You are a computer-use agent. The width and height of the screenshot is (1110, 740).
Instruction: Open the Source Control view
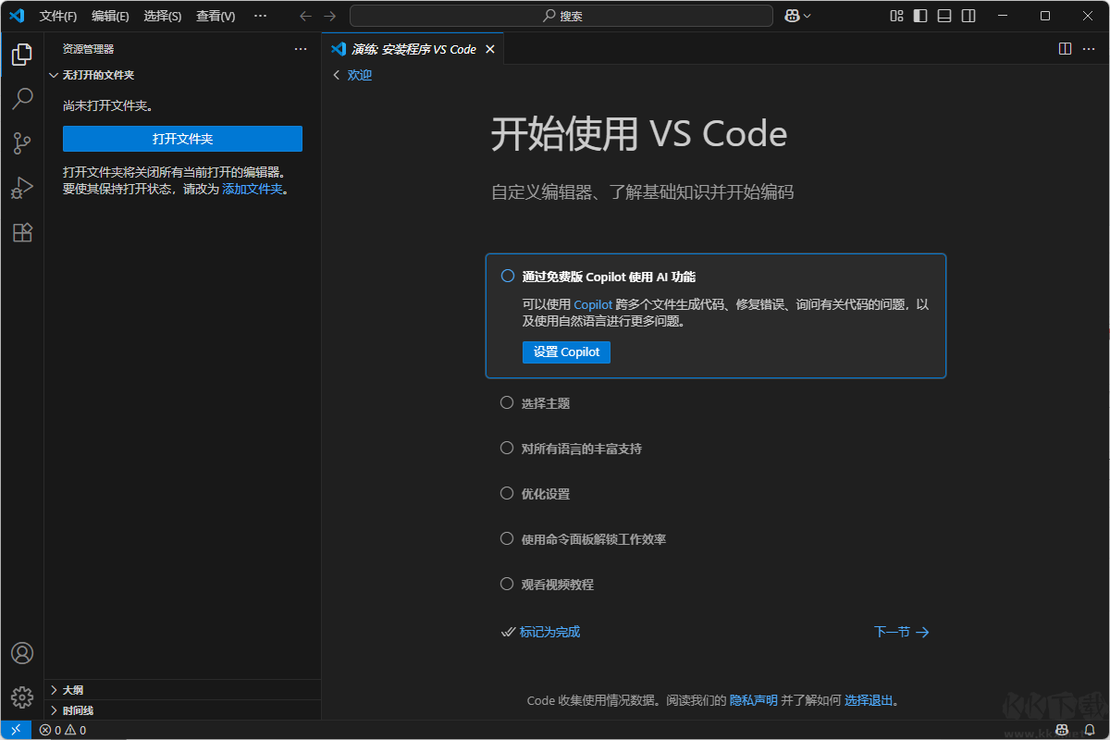21,142
